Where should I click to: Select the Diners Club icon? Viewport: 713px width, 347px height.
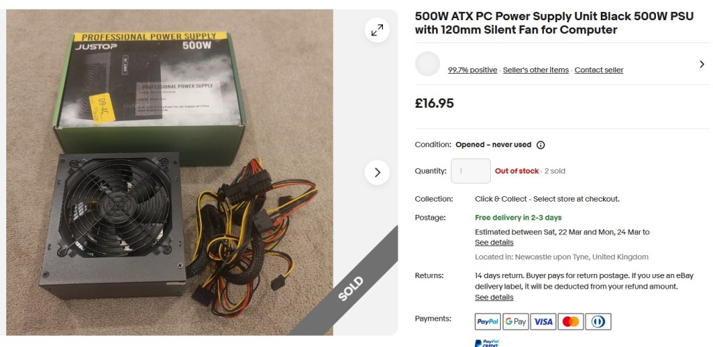(598, 321)
